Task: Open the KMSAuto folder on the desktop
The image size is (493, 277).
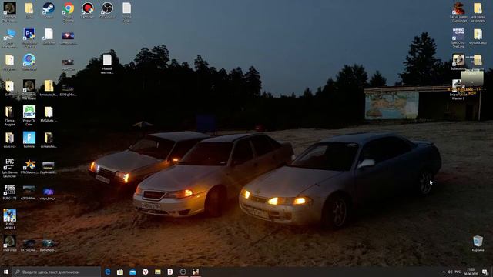Action: tap(49, 114)
